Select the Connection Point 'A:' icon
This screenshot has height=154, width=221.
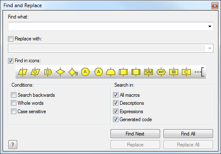coord(86,72)
